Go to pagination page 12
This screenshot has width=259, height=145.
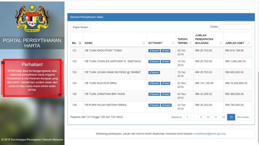[x=223, y=117]
